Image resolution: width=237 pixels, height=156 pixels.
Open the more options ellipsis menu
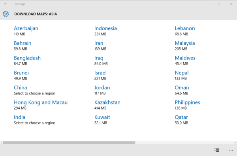click(231, 150)
